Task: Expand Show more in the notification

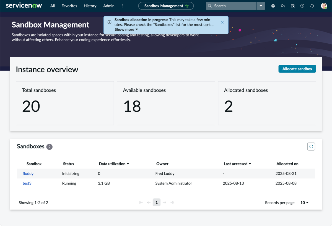Action: tap(126, 30)
